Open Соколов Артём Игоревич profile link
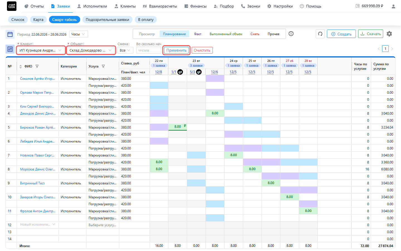 37,79
